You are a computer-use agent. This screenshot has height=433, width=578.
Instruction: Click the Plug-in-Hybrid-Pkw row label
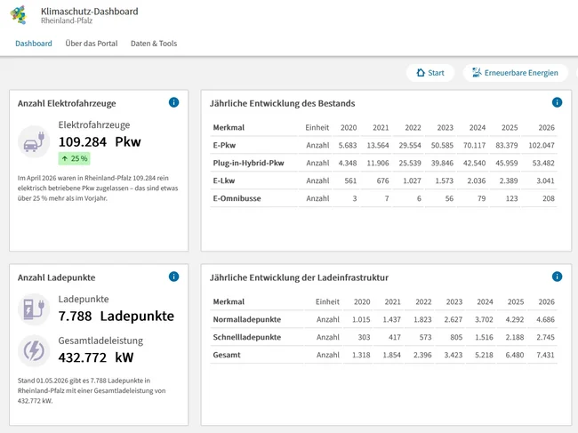pyautogui.click(x=248, y=163)
